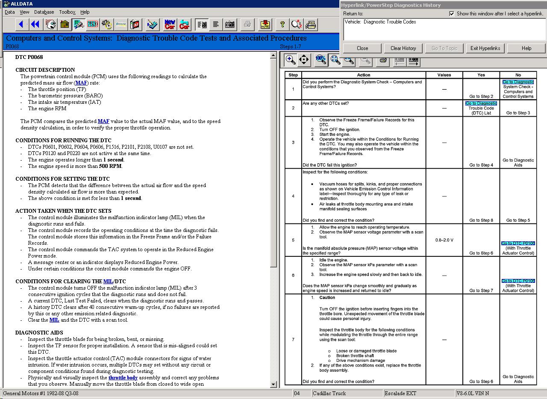Click 'V8-6.0L VIN N' status bar entry
Screen dimensions: 547x399
(x=473, y=393)
